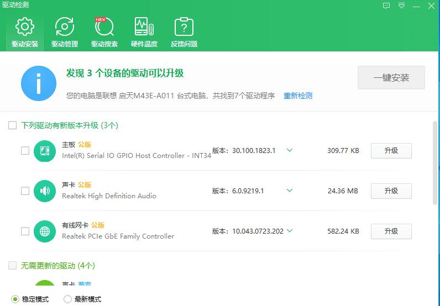Viewport: 440px width, 306px height.
Task: Click the blue info circle icon
Action: [x=39, y=83]
